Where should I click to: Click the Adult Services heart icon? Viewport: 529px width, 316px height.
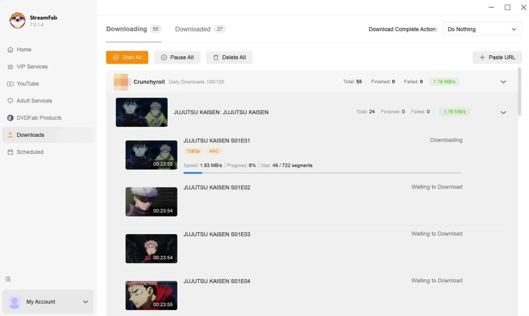[10, 101]
